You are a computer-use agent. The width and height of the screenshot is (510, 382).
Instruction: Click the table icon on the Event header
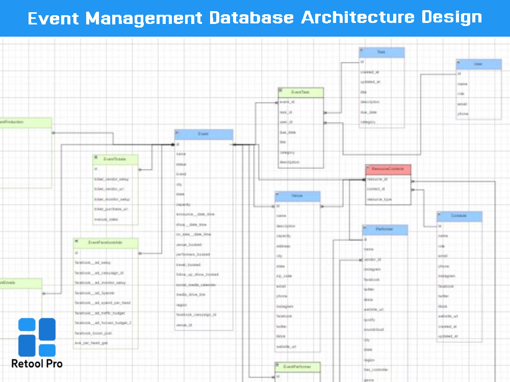tap(177, 134)
